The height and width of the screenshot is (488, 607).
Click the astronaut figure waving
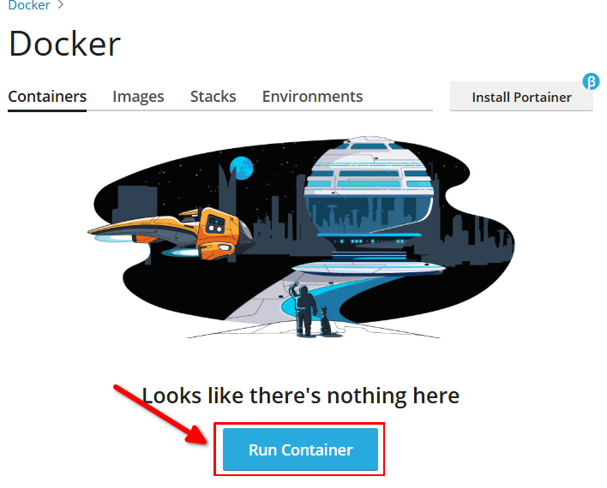pyautogui.click(x=303, y=309)
